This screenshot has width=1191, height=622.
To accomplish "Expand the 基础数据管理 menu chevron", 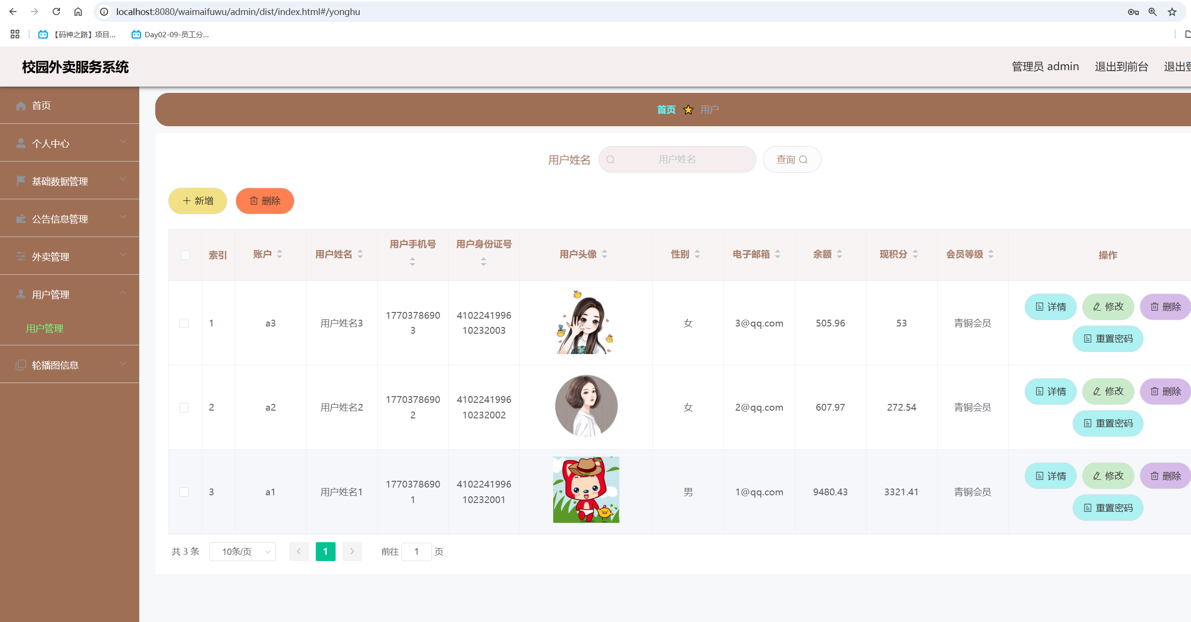I will tap(123, 179).
